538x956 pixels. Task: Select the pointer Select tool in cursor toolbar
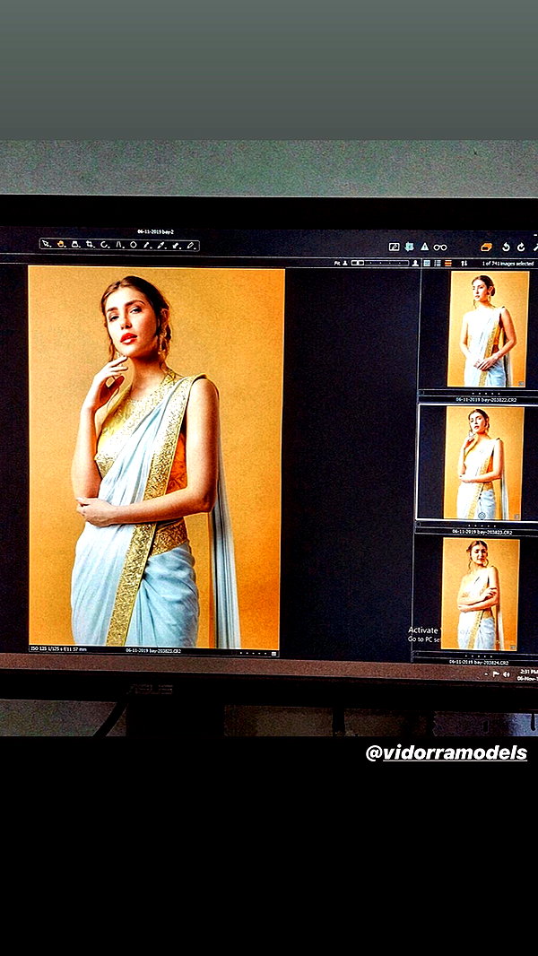[46, 245]
